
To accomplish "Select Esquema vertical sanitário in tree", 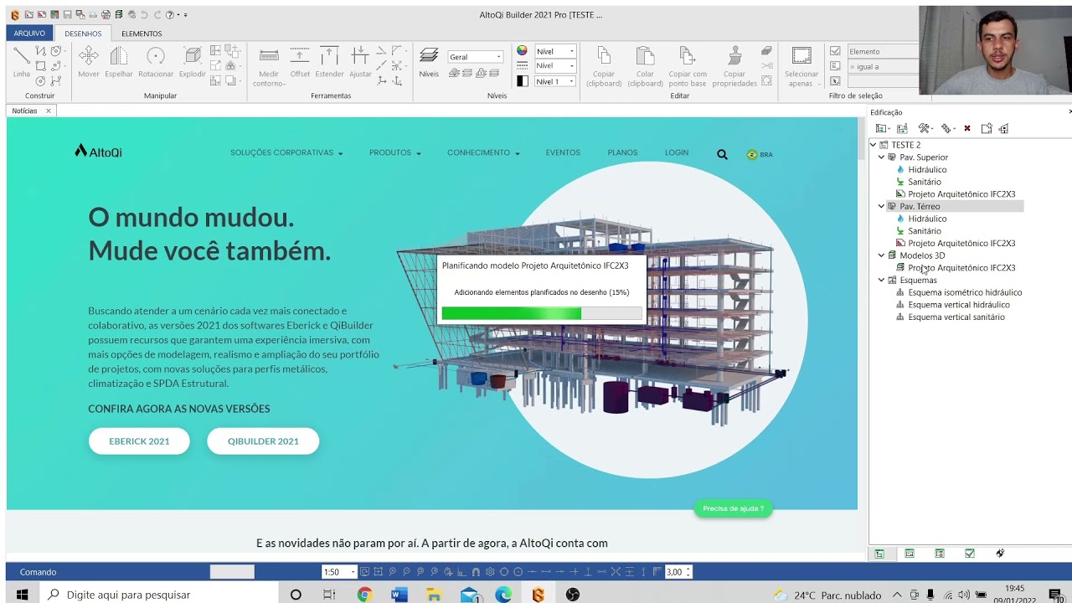I will tap(956, 317).
